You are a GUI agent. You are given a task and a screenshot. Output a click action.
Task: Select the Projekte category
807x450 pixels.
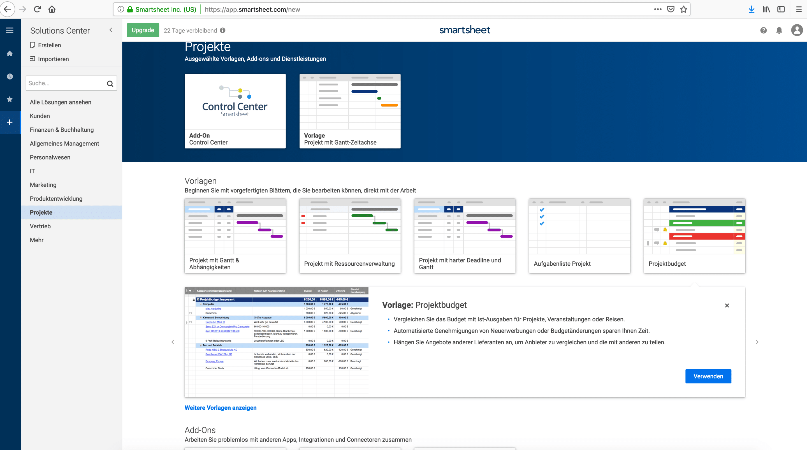tap(71, 212)
